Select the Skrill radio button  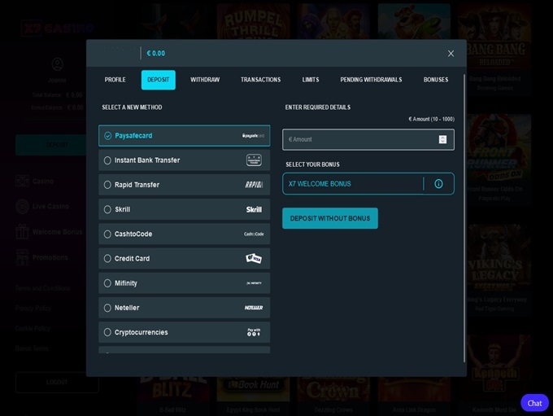click(107, 209)
